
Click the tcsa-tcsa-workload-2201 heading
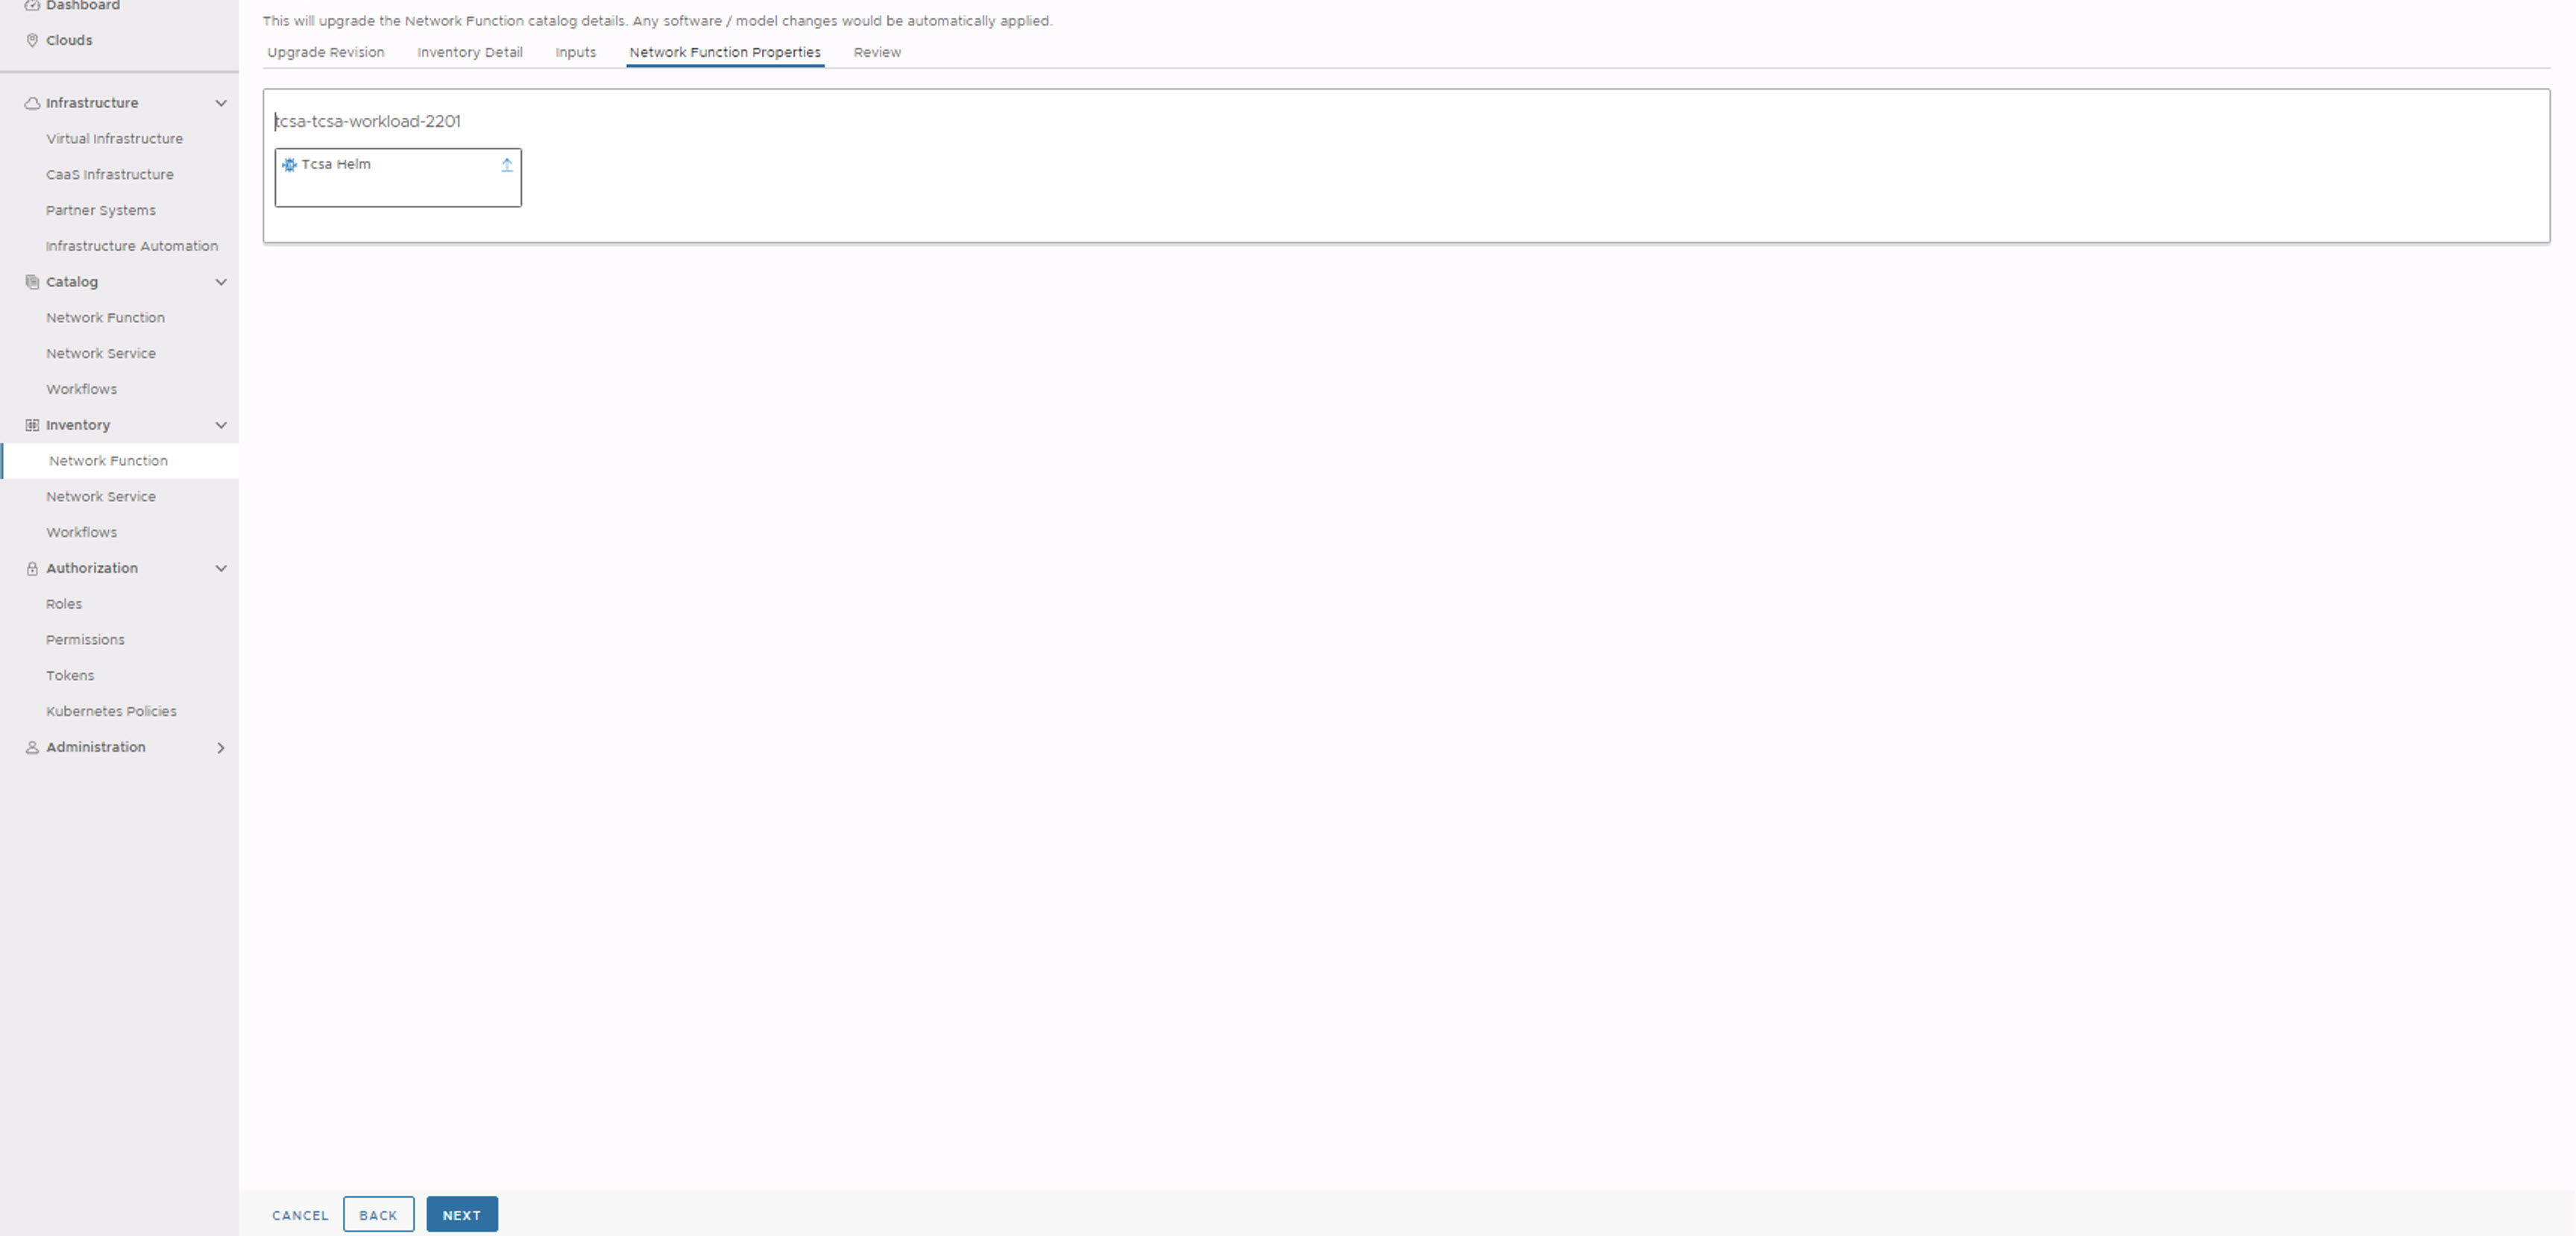click(x=368, y=121)
